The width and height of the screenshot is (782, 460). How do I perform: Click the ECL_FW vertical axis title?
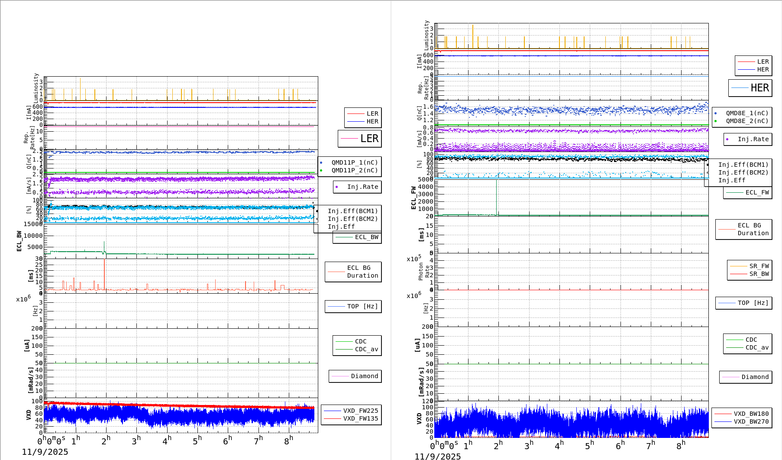pyautogui.click(x=414, y=198)
